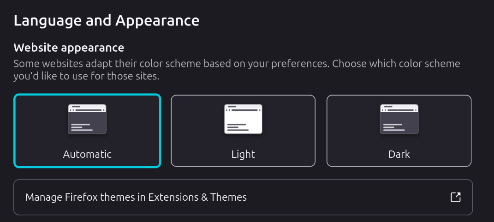Click the white page body of Light preview icon
The width and height of the screenshot is (494, 222).
coord(243,124)
